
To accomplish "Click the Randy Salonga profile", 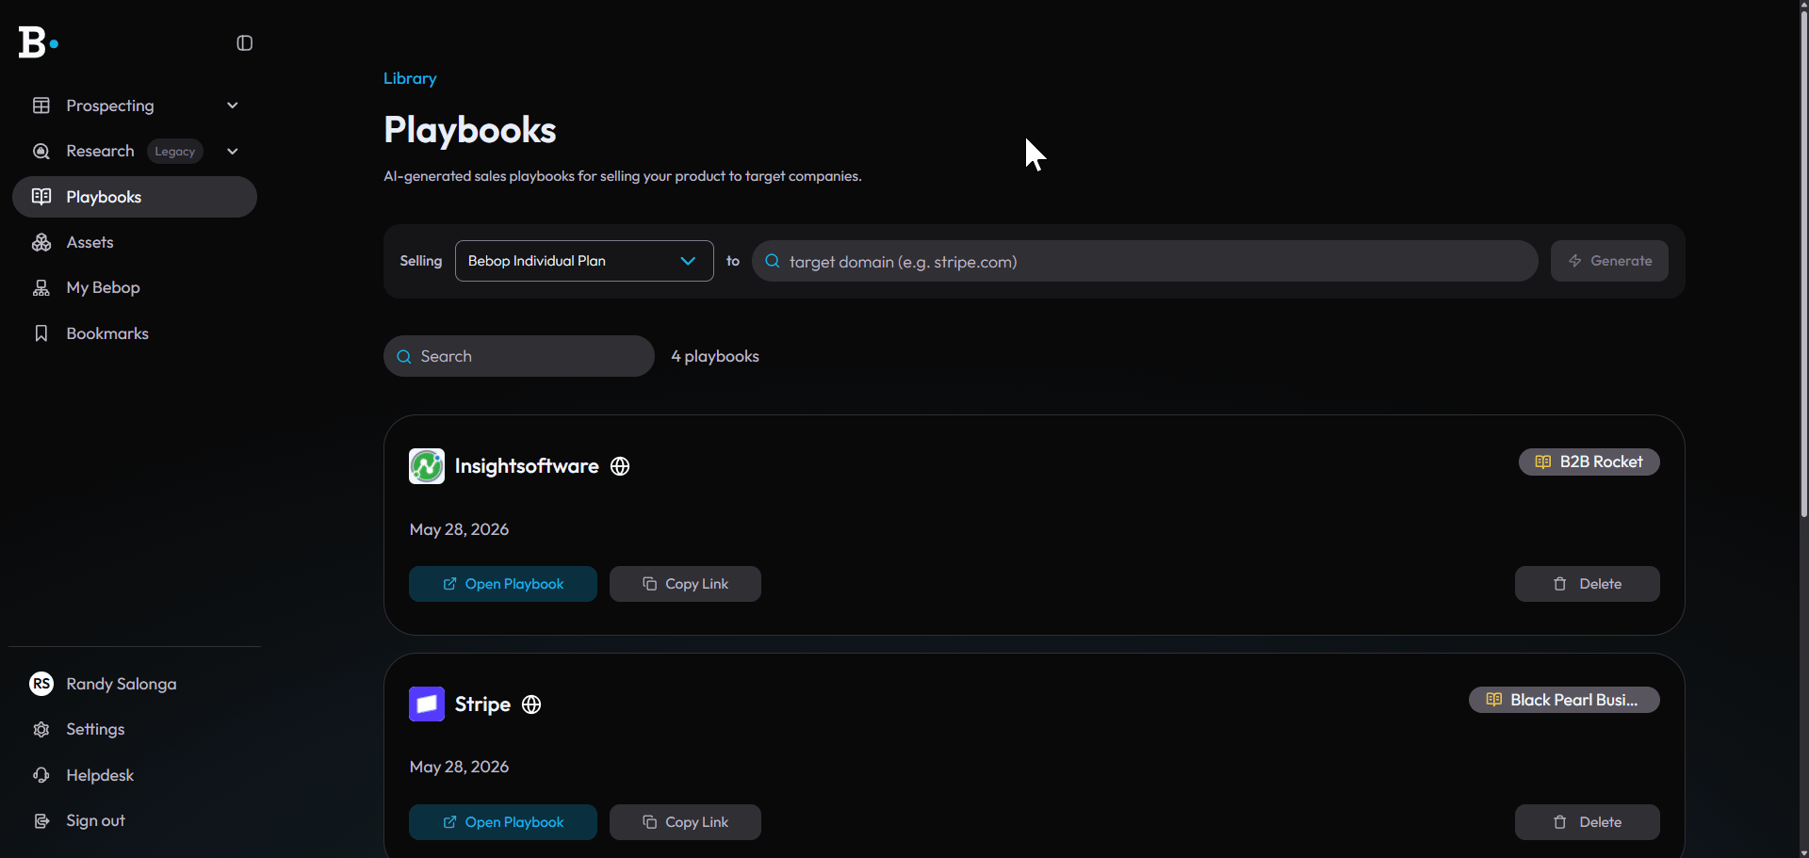I will point(135,684).
